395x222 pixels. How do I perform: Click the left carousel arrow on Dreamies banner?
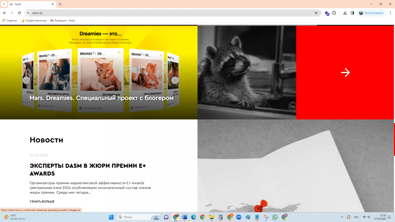26,80
